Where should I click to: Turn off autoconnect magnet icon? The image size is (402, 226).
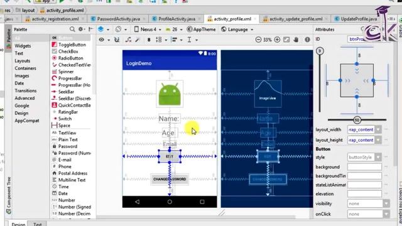pyautogui.click(x=117, y=40)
